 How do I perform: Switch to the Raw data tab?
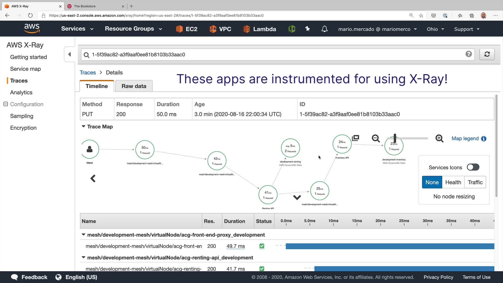[134, 86]
